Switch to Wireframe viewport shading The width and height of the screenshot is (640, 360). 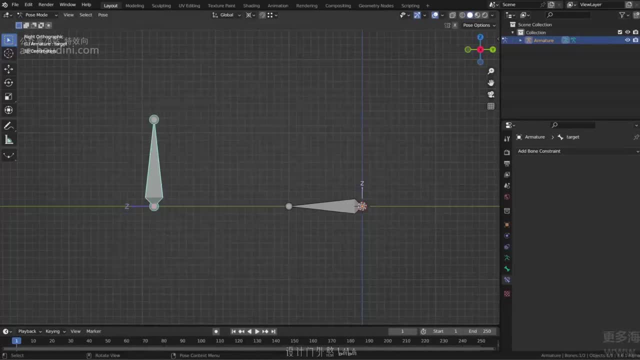pos(462,15)
